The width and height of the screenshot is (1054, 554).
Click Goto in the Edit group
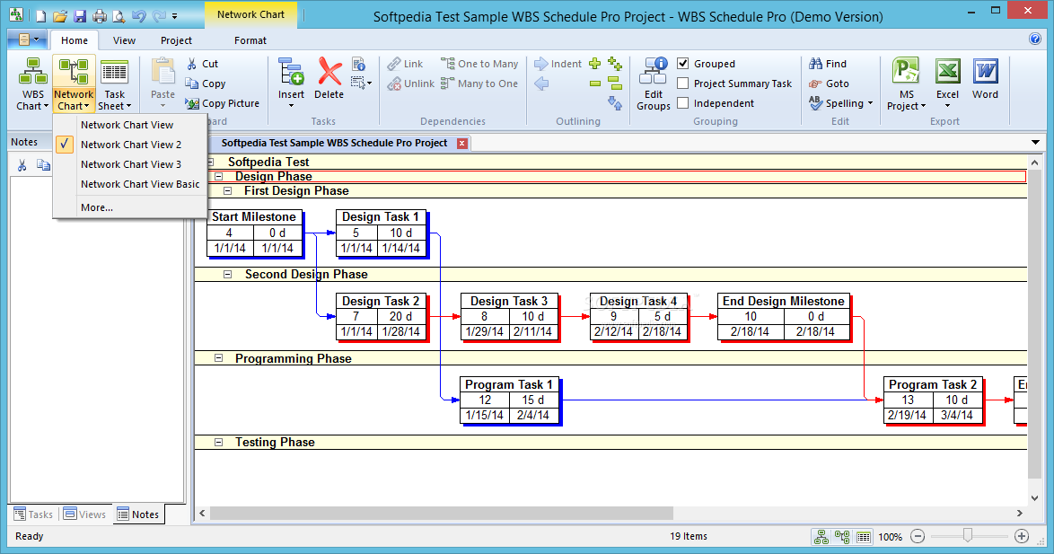pos(829,84)
